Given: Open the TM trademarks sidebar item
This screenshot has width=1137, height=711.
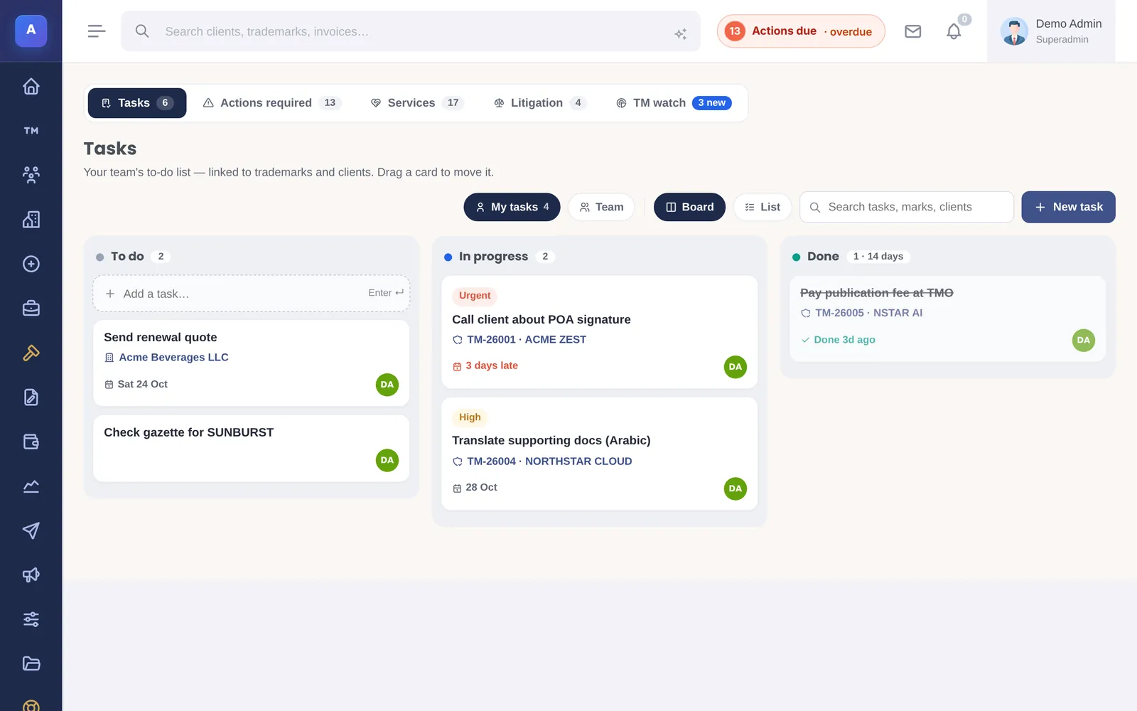Looking at the screenshot, I should tap(31, 131).
